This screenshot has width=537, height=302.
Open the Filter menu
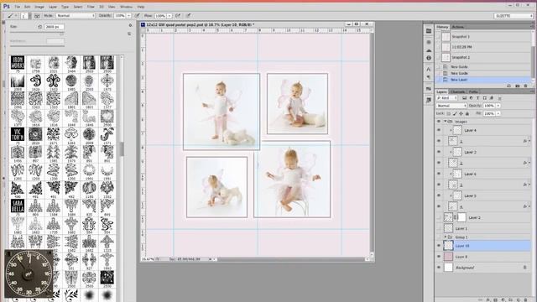point(91,7)
